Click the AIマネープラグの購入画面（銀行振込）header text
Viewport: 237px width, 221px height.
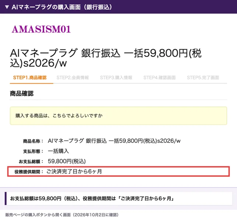tap(62, 7)
